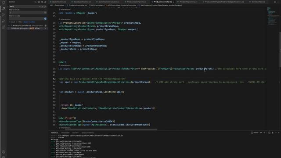Open the Problems panel tab
This screenshot has height=158, width=281.
click(65, 133)
